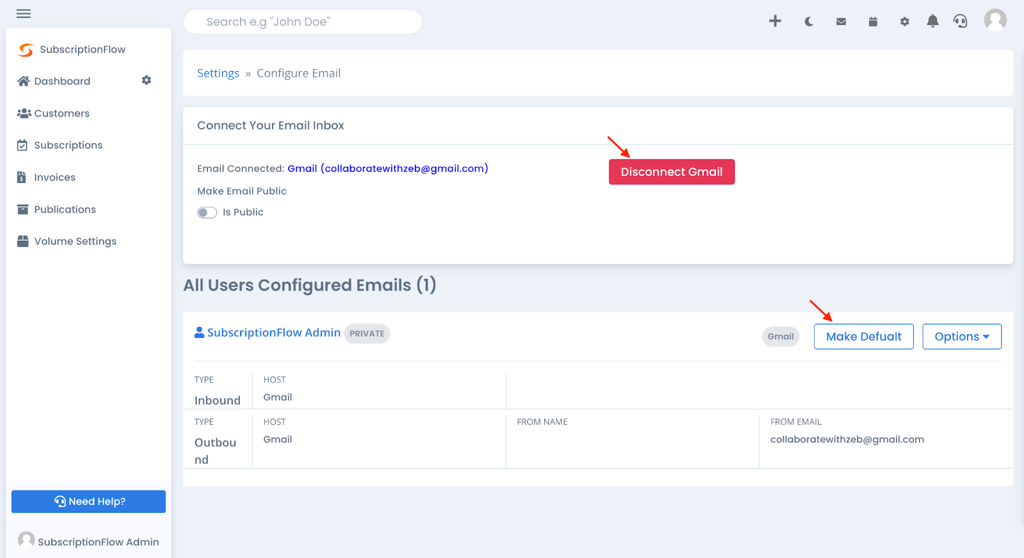Screen dimensions: 1024x558
Task: Select the Outbound type cell
Action: coord(215,451)
